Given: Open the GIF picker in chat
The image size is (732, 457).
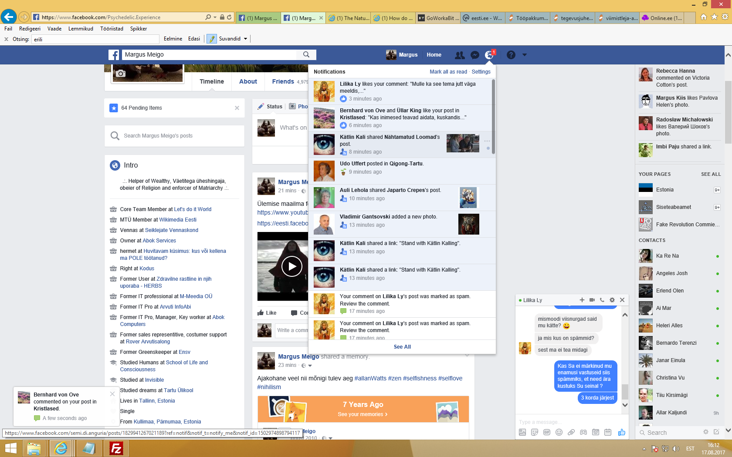Looking at the screenshot, I should [547, 432].
